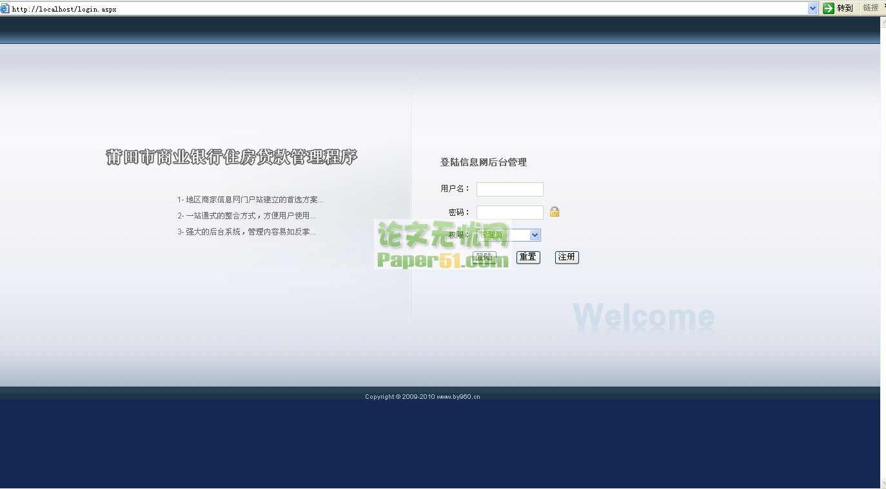This screenshot has width=886, height=489.
Task: Click the 登陆信息网后台管理 heading
Action: click(484, 162)
